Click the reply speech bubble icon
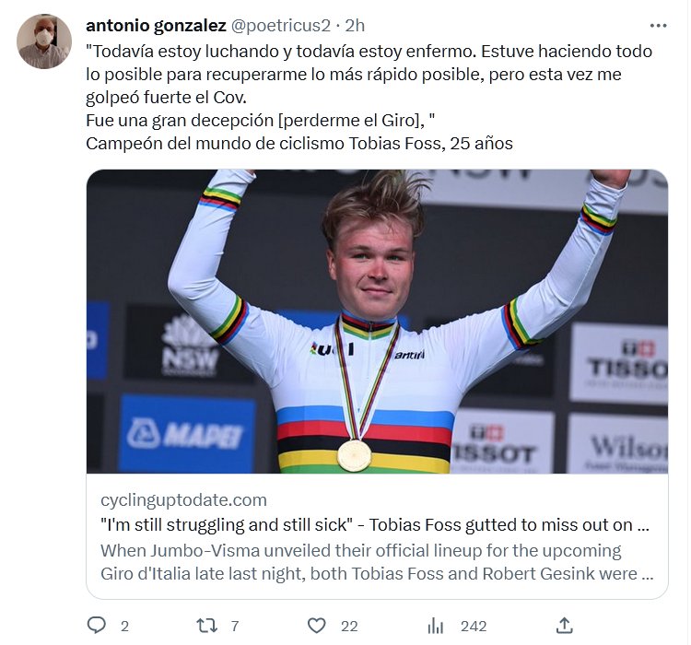 click(x=97, y=626)
